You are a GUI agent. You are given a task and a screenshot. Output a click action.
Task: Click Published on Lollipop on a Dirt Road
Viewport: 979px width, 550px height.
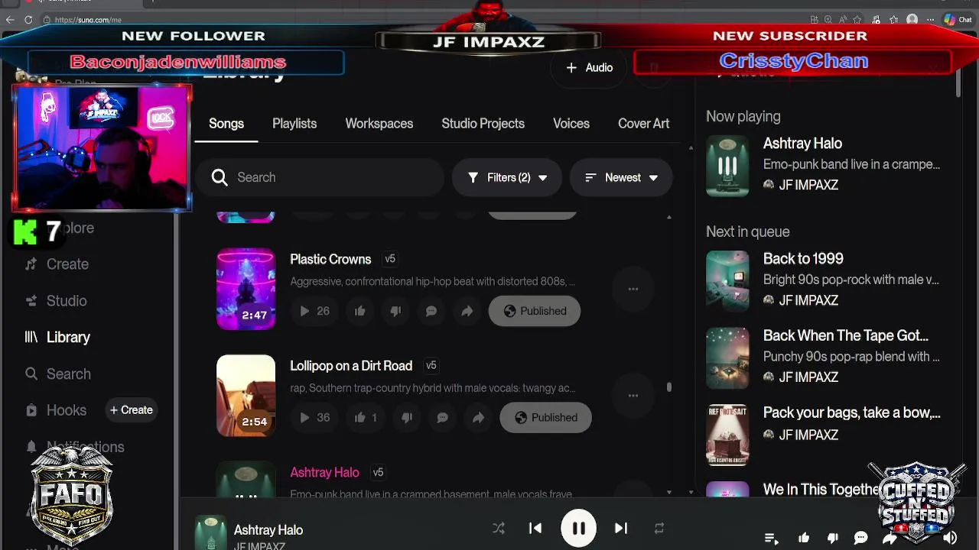tap(545, 418)
